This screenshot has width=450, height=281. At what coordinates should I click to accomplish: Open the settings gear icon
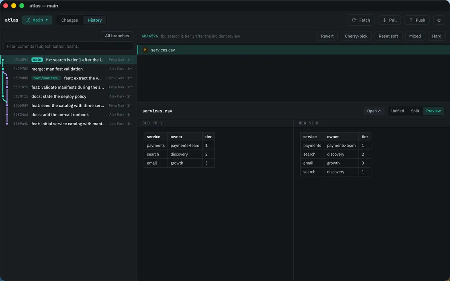438,20
